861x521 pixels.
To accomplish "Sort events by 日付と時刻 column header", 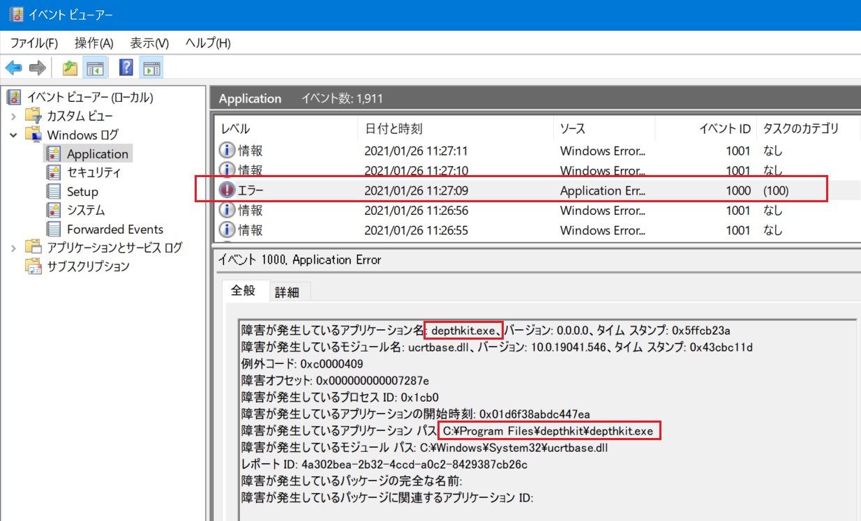I will 394,129.
